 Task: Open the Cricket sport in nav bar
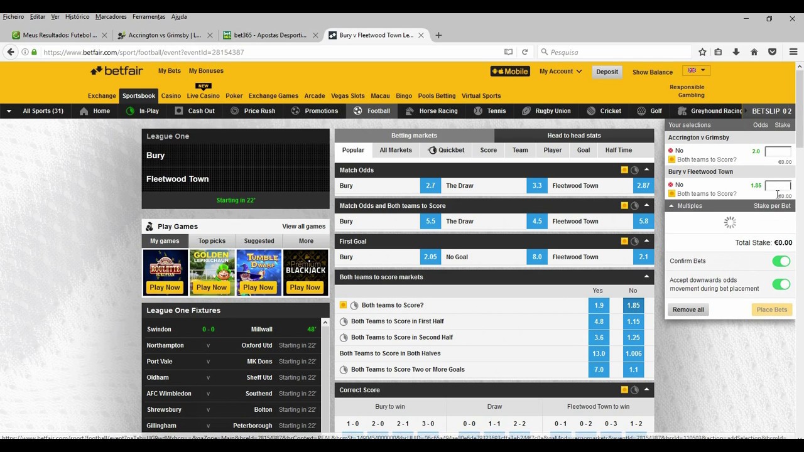(604, 111)
